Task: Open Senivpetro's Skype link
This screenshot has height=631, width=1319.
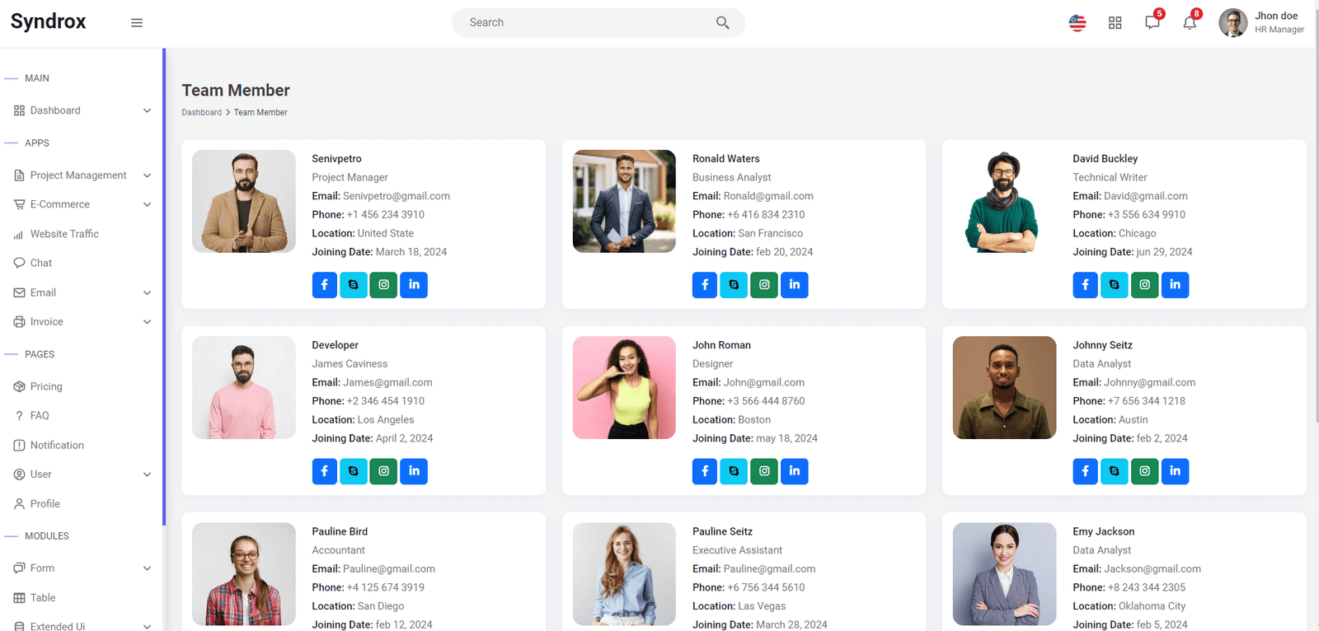Action: pos(354,285)
